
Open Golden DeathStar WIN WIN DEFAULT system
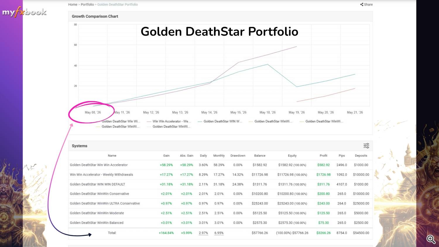point(97,184)
